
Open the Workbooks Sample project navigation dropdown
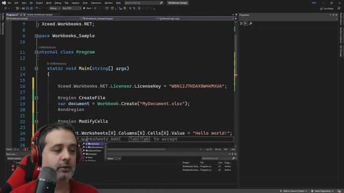[44, 19]
